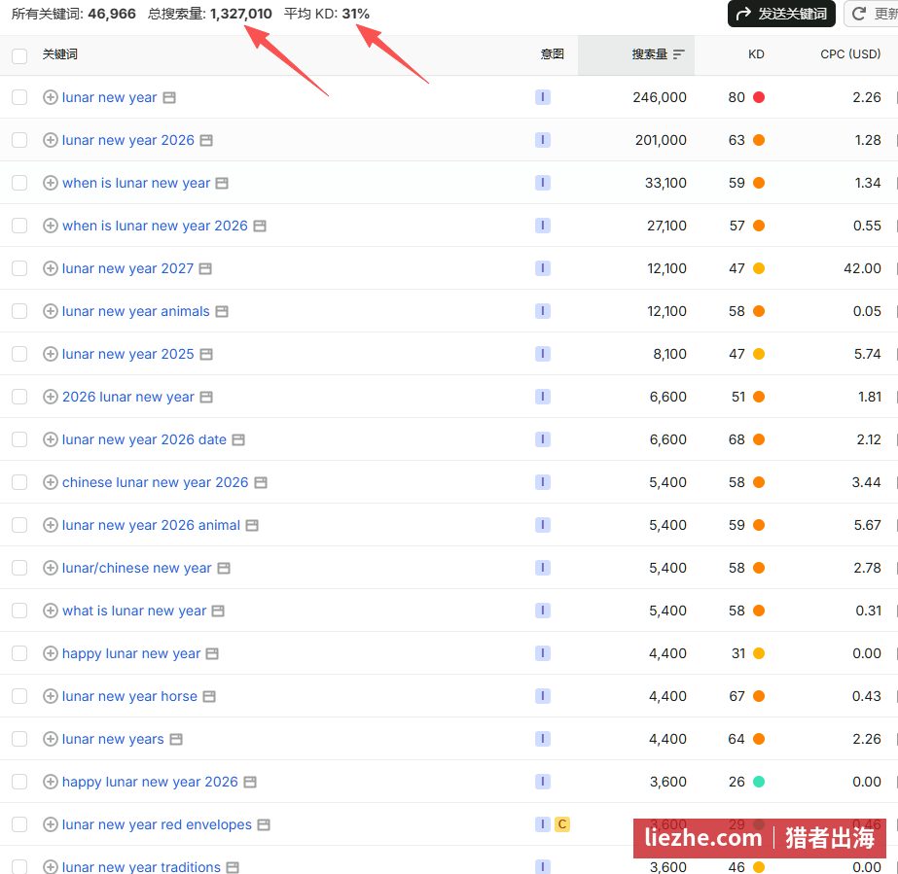Open SERP icon after 'lunar new years'
Screen dimensions: 898x874
click(x=176, y=739)
